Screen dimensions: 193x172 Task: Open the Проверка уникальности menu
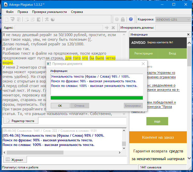pos(49,12)
